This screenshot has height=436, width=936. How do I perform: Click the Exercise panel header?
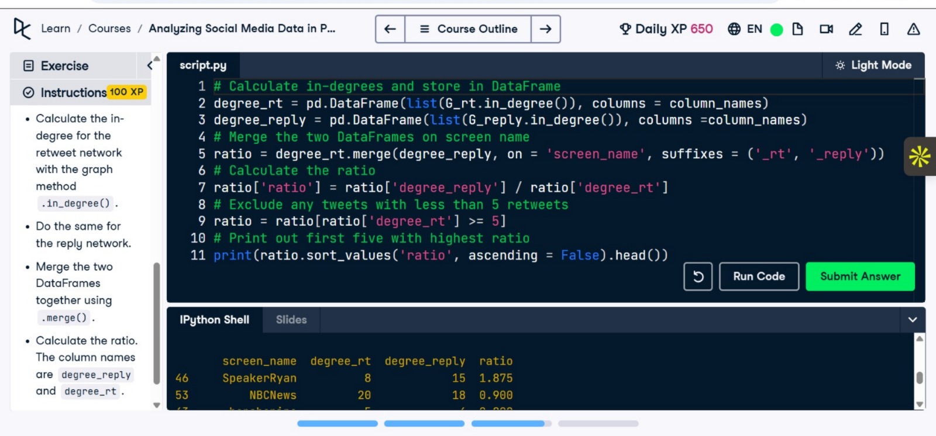(x=81, y=65)
